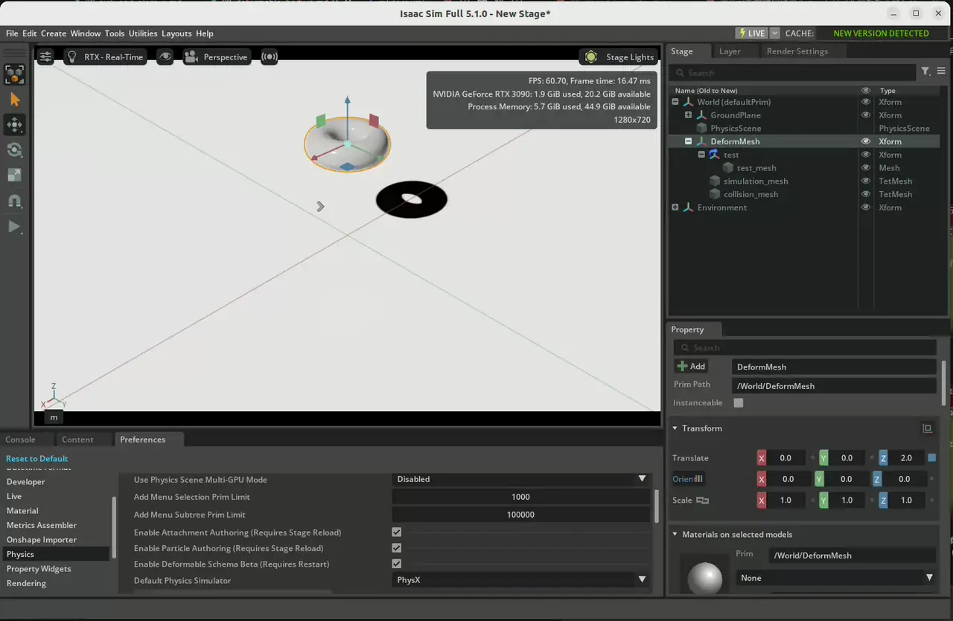
Task: Hide DeformMesh using its eye toggle
Action: (864, 141)
